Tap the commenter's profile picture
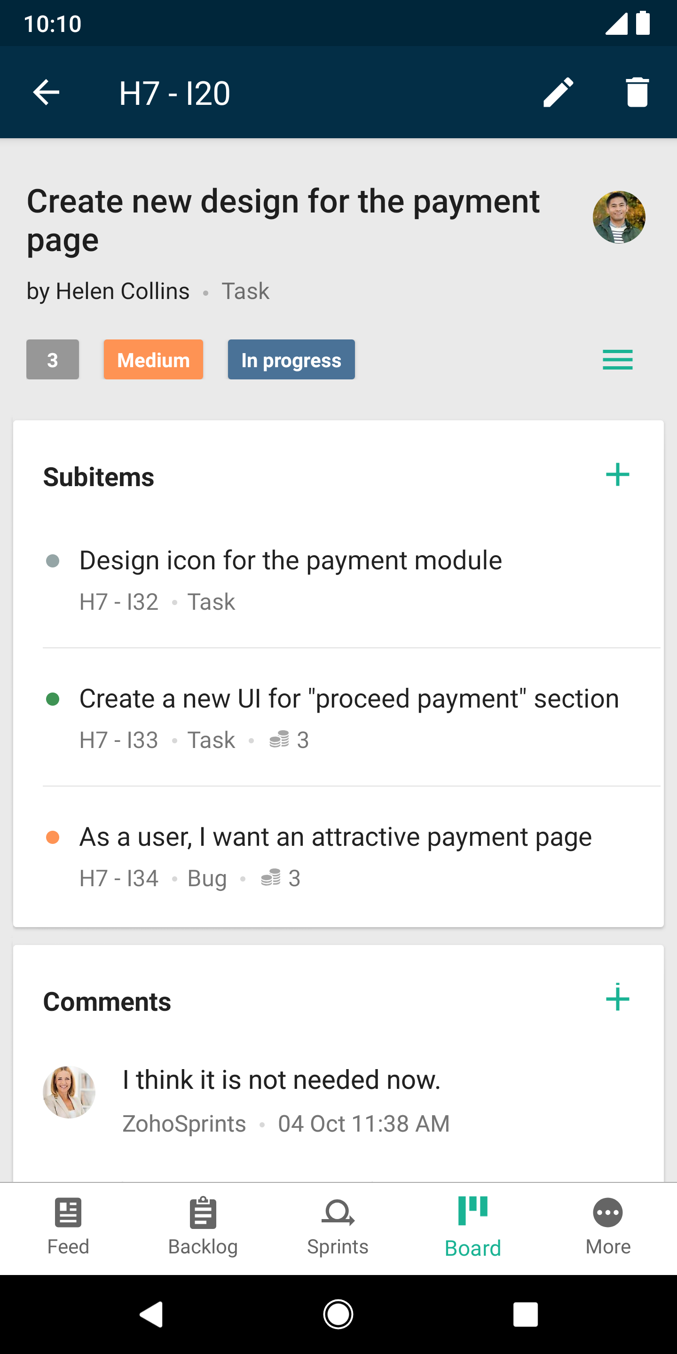 pos(69,1092)
